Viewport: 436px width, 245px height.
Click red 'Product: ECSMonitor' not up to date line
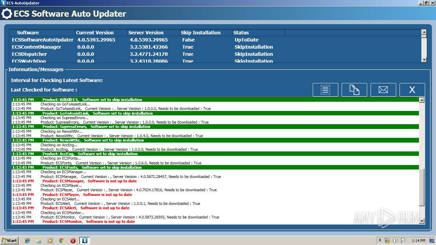(x=215, y=222)
